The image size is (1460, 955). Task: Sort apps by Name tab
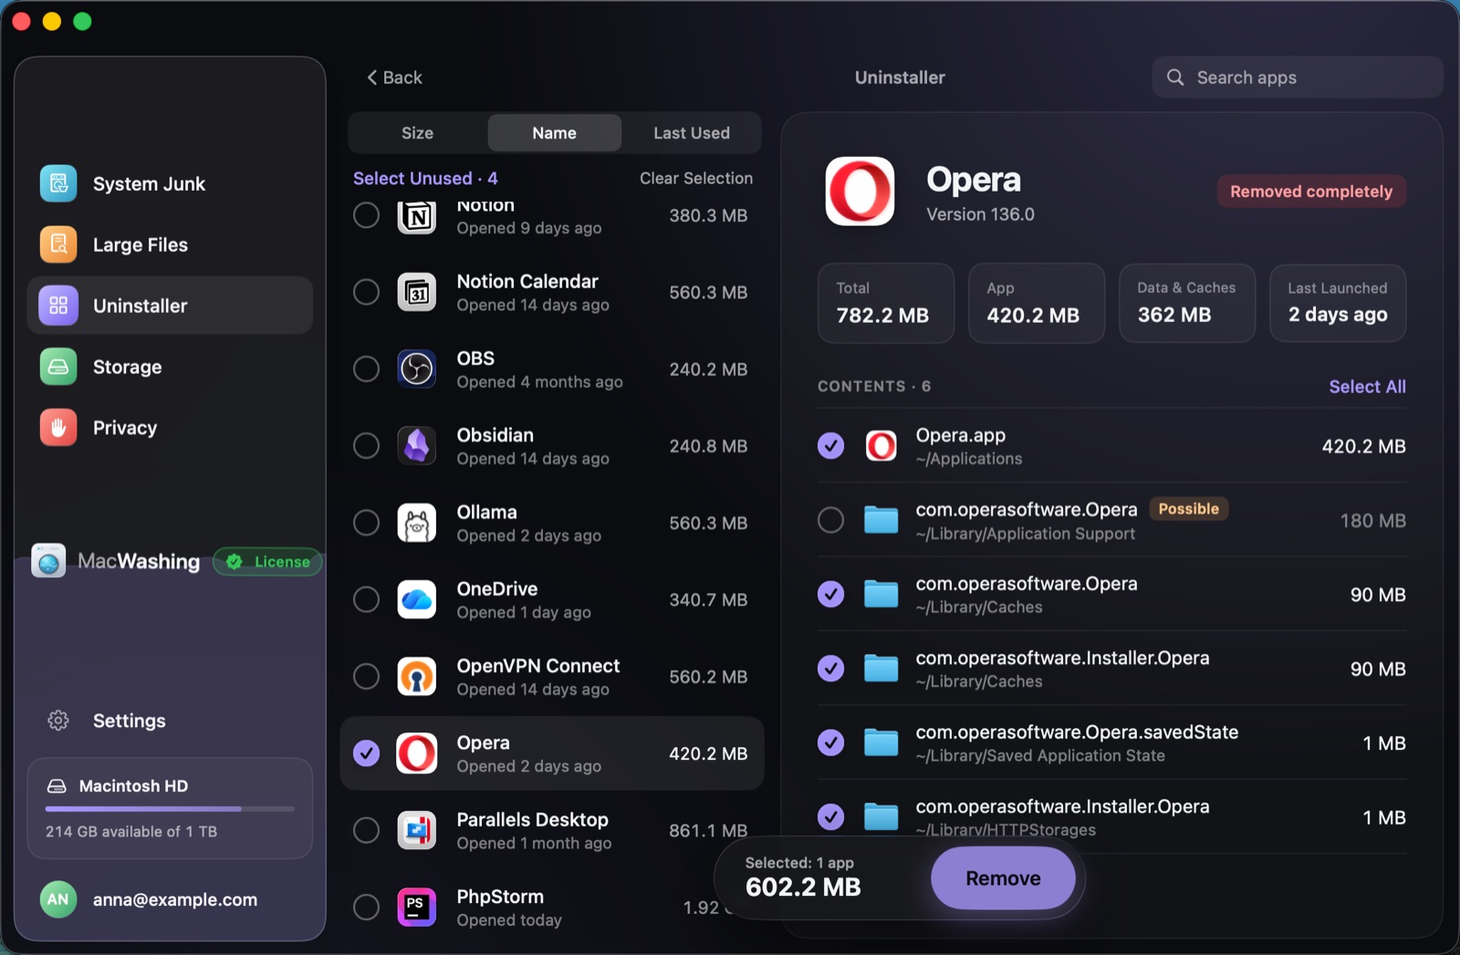[555, 133]
